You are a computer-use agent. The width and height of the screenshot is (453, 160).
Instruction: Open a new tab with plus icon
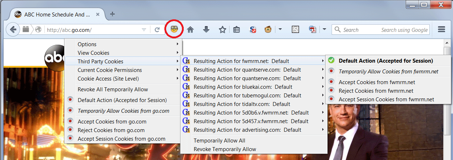(x=112, y=14)
